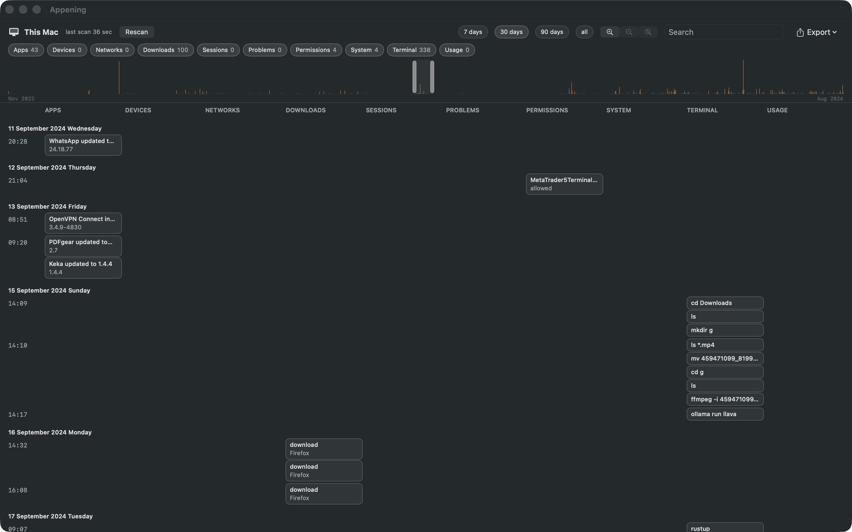The width and height of the screenshot is (852, 532).
Task: Select the mkdir g terminal entry
Action: coord(725,330)
